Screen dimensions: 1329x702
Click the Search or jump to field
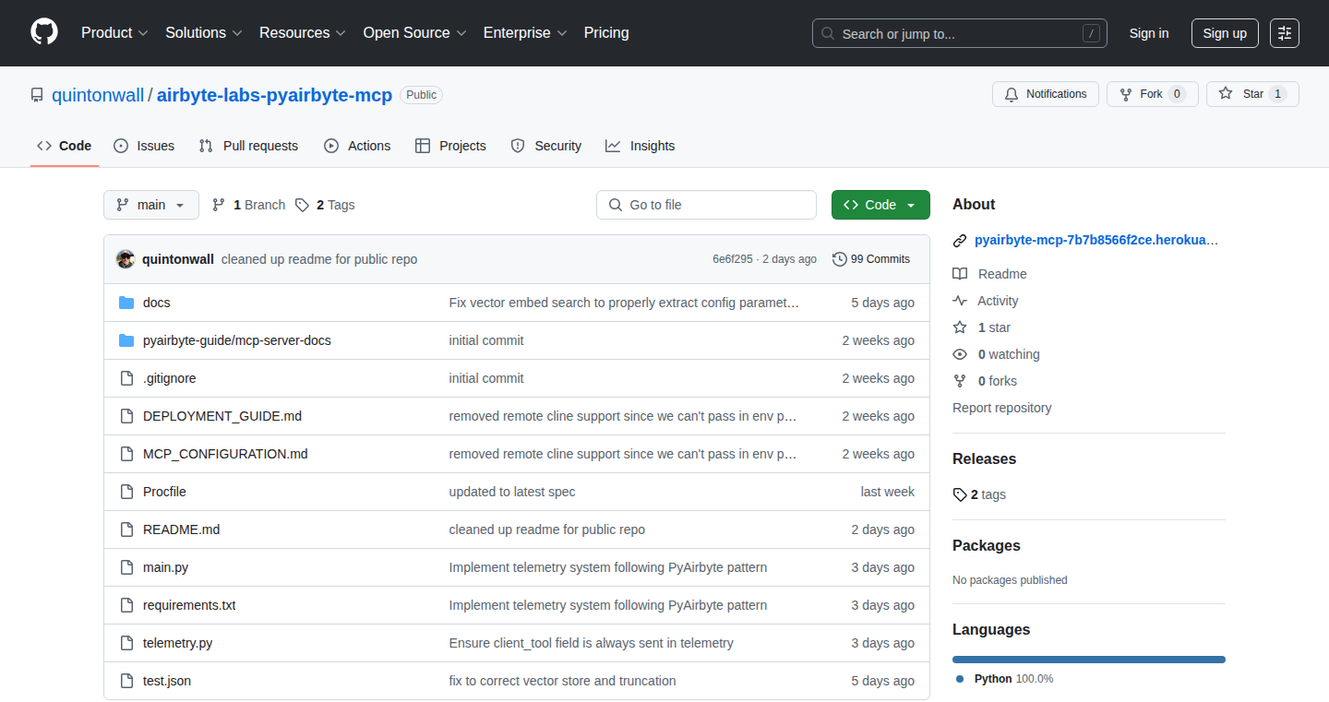[x=960, y=33]
